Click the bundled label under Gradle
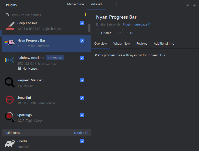 click(23, 147)
